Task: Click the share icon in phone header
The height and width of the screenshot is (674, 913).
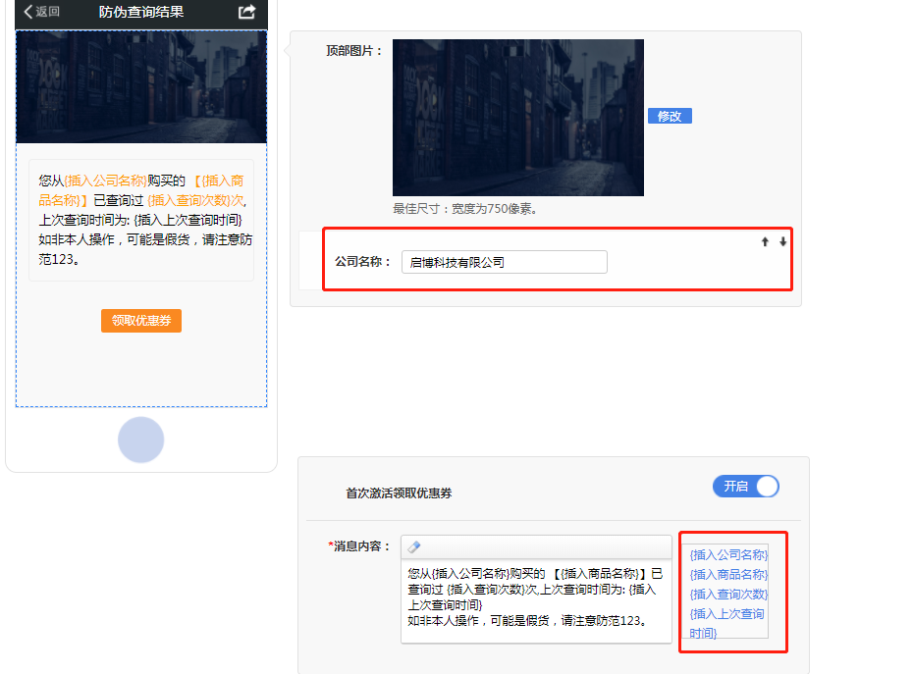Action: pos(247,12)
